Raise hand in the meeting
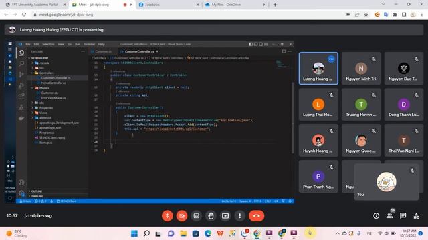Screen dimensions: 428x240 click(211, 216)
